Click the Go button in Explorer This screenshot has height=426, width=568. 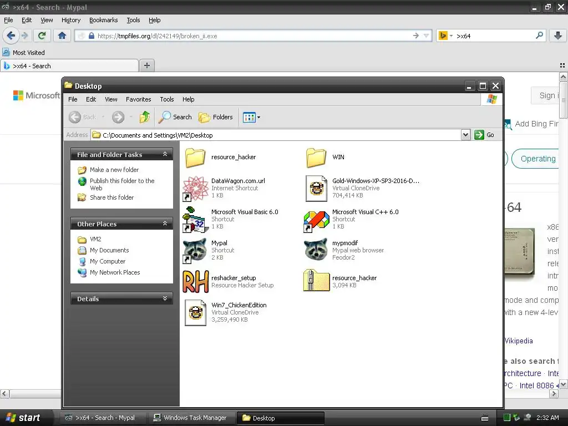point(484,135)
